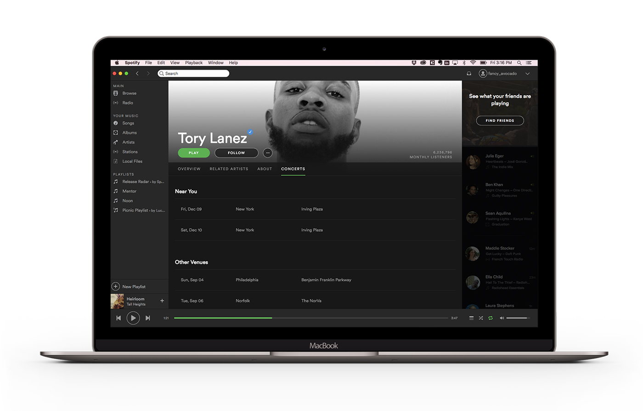Screen dimensions: 643x411
Task: Open the Wi-Fi status menu
Action: pyautogui.click(x=473, y=63)
